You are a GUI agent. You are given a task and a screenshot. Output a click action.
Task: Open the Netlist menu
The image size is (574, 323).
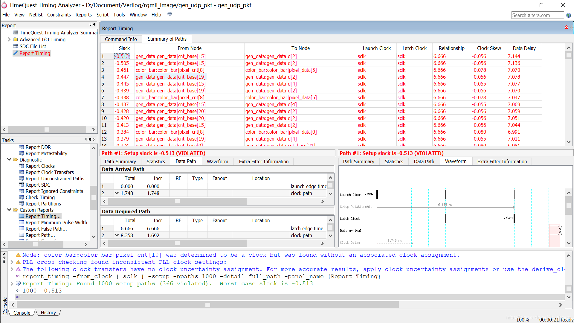pos(36,15)
